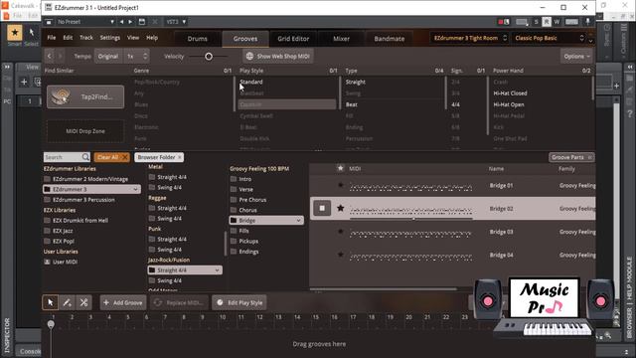Open the VST3 dropdown menu

176,22
